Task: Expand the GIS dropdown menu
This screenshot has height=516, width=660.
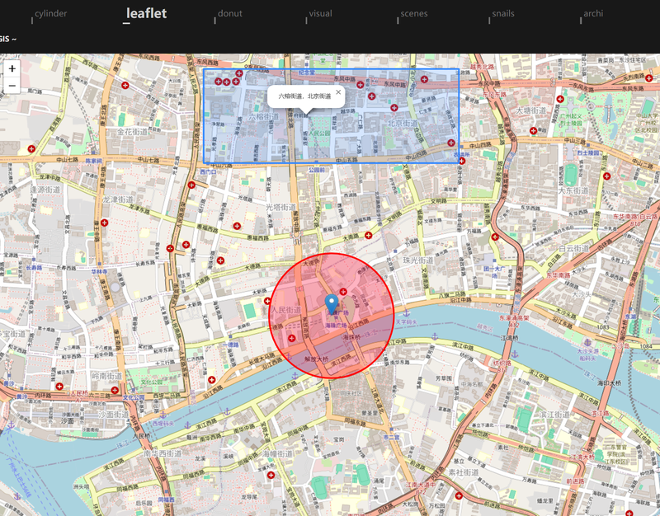Action: 8,39
